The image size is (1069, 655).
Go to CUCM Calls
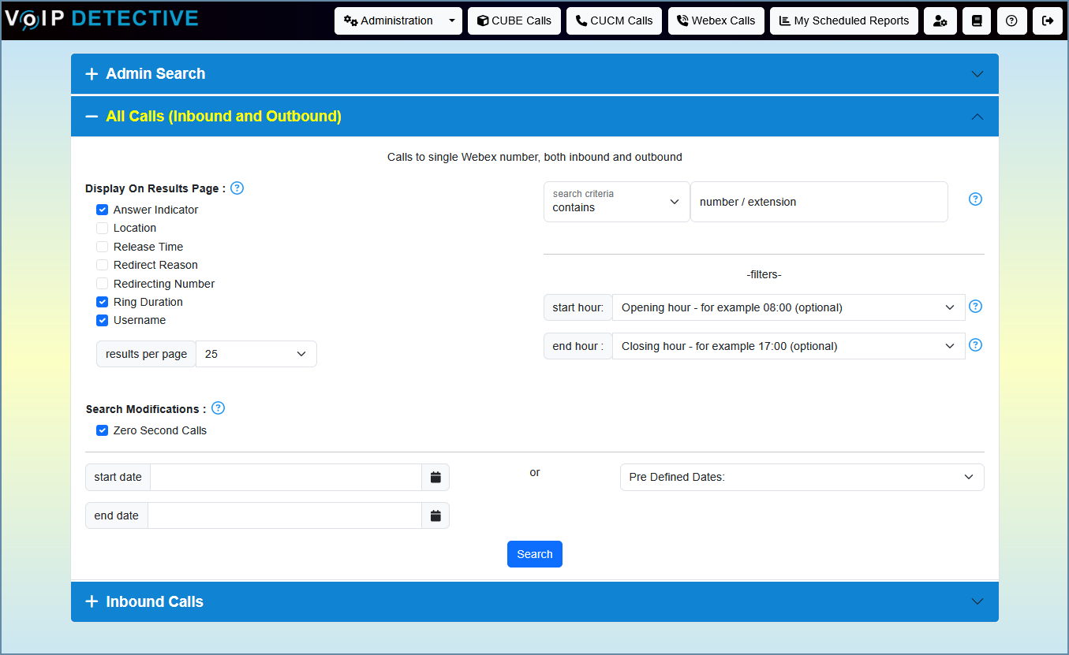pos(614,21)
